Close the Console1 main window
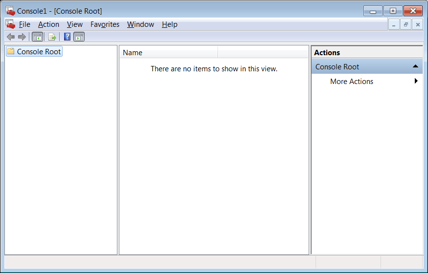The image size is (428, 273). [x=413, y=11]
